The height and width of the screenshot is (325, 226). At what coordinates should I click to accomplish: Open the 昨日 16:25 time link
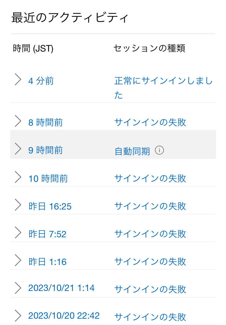pyautogui.click(x=50, y=207)
